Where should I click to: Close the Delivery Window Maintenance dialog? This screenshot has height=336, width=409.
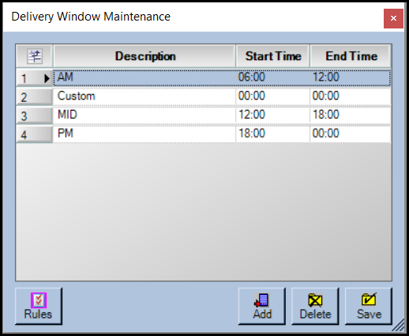coord(393,18)
